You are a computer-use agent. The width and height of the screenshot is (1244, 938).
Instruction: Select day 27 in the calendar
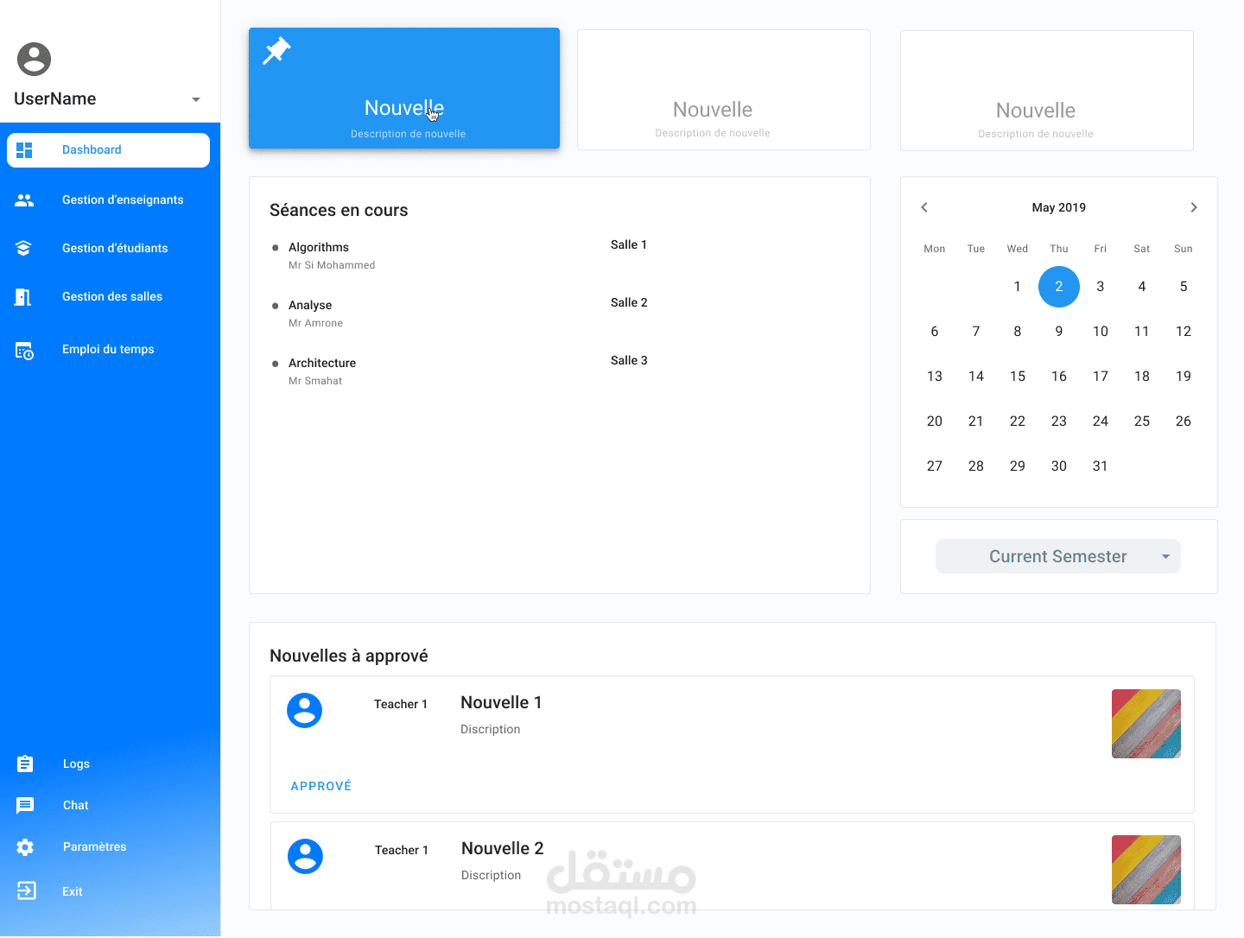tap(935, 466)
